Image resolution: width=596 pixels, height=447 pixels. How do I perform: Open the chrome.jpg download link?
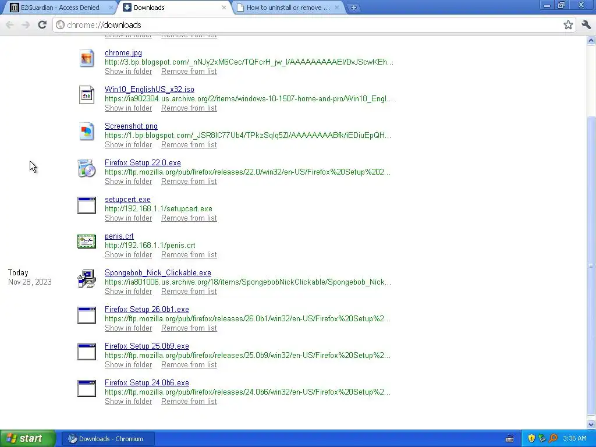coord(123,53)
